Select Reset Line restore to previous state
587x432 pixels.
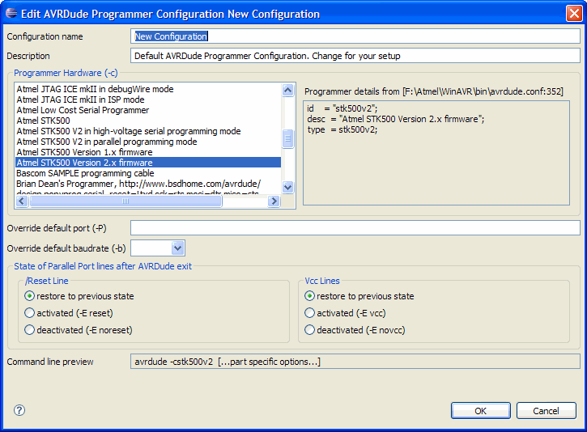(x=30, y=296)
